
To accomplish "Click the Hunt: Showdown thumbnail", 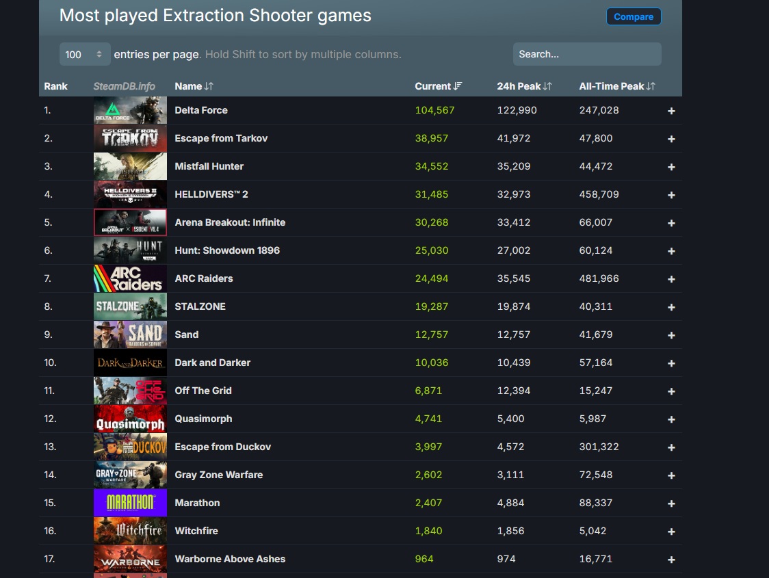I will coord(130,250).
